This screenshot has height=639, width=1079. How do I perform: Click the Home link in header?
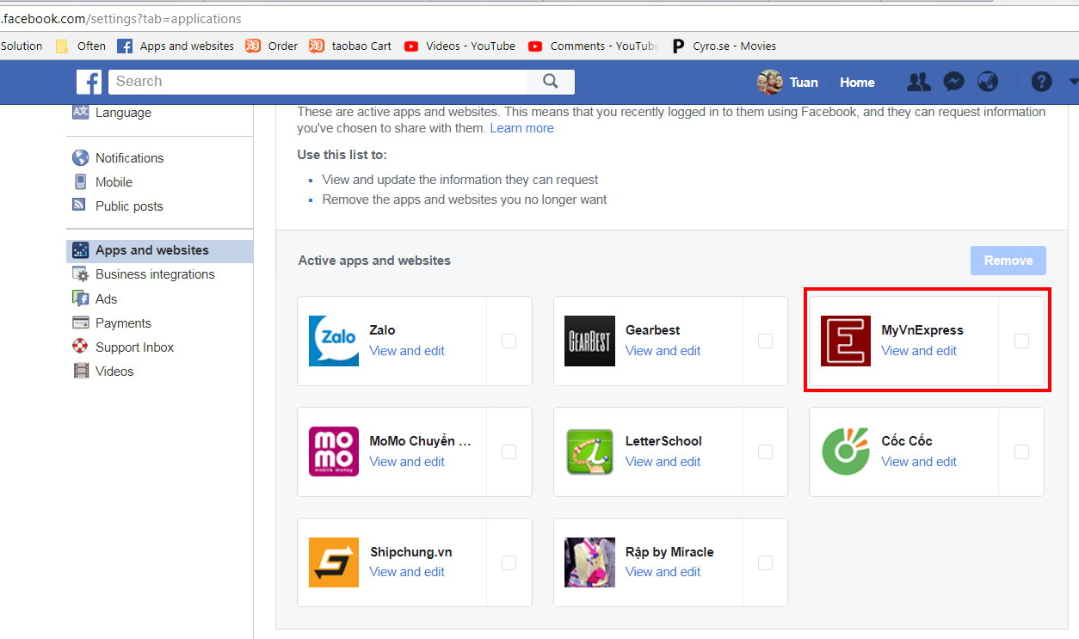click(857, 83)
